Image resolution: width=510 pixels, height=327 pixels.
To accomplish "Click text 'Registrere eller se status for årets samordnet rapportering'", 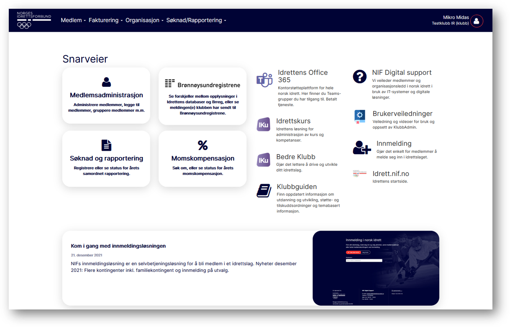I will tap(106, 171).
